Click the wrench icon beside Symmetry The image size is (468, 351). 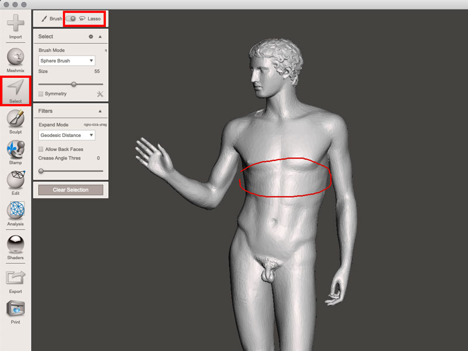(99, 94)
